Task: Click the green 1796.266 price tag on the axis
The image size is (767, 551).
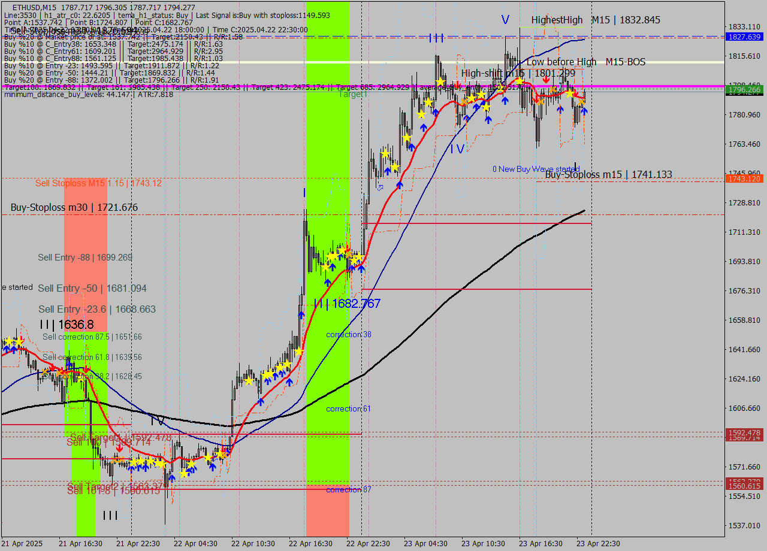Action: 743,89
